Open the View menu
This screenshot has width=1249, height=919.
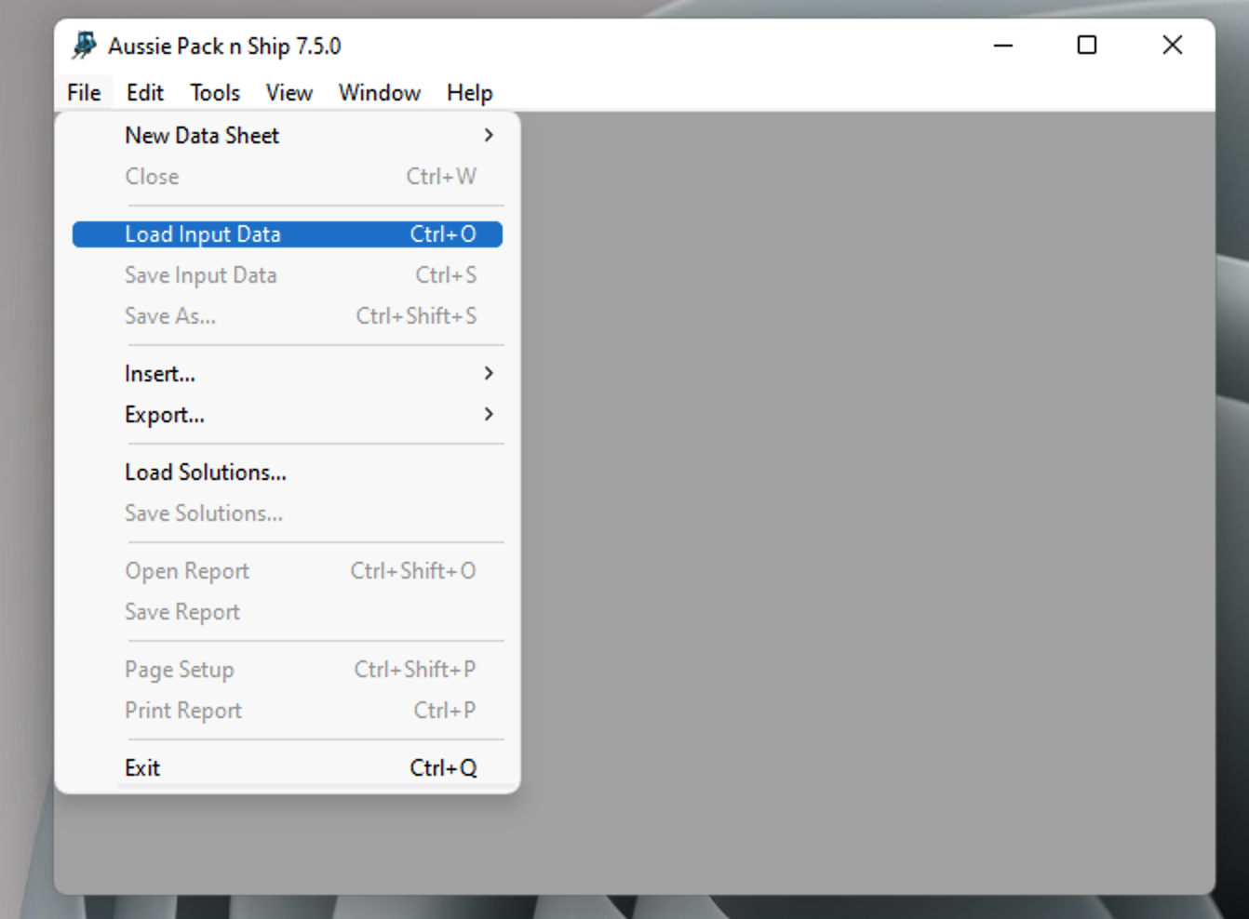289,93
